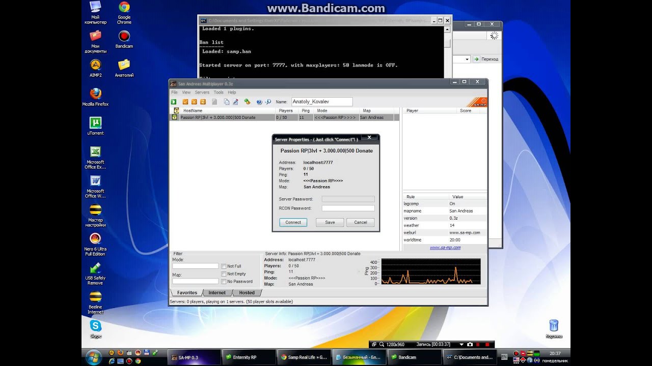The height and width of the screenshot is (366, 652).
Task: Switch to the Favorites tab
Action: [x=187, y=293]
